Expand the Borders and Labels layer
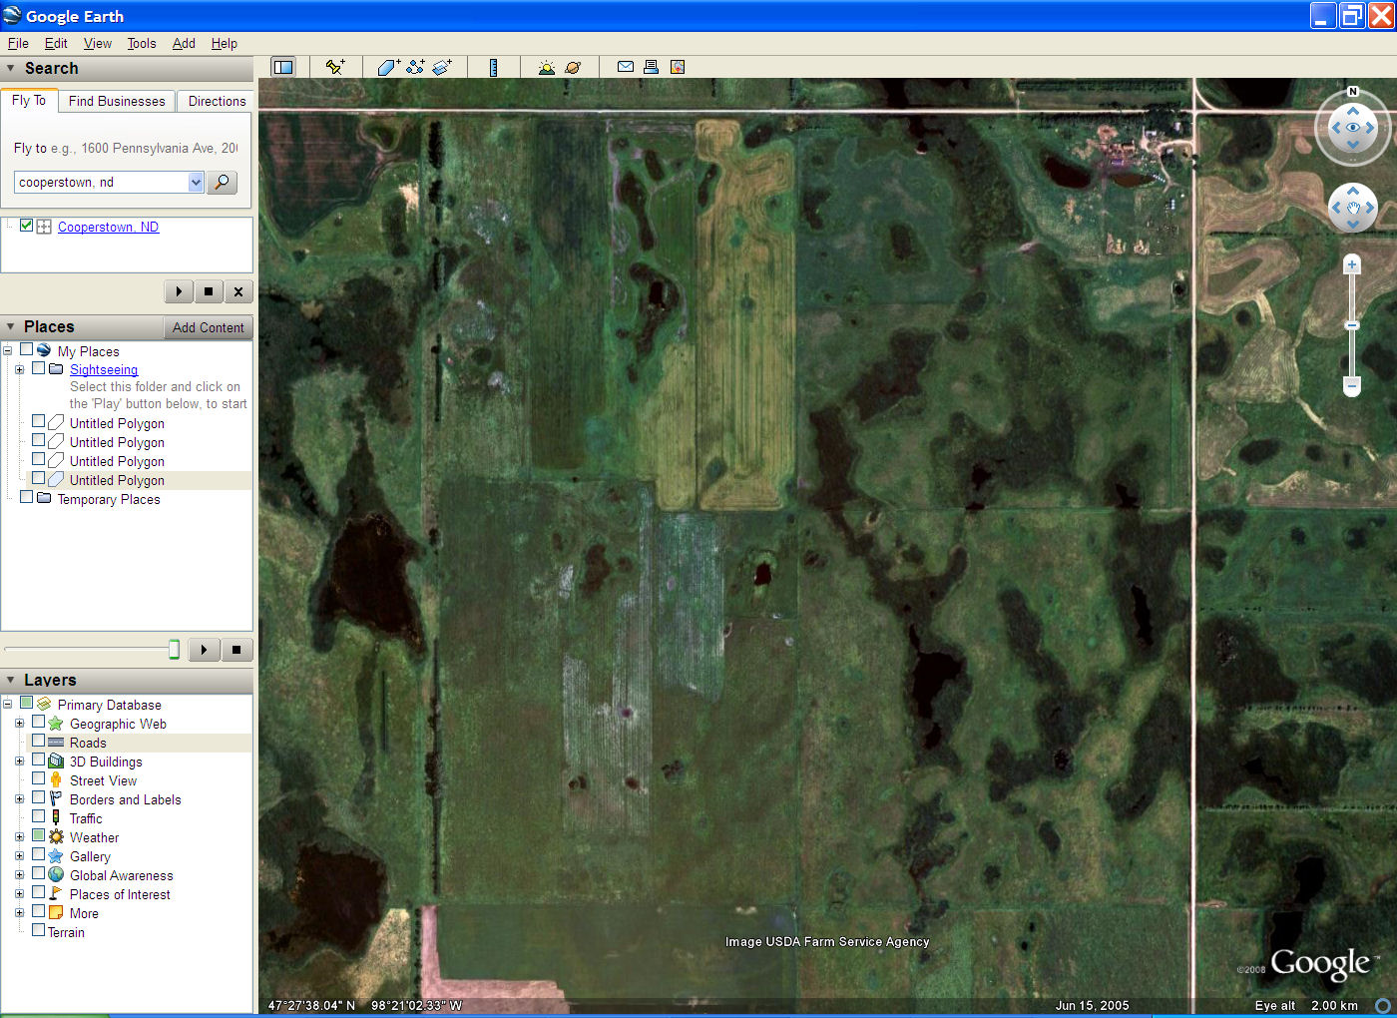 click(x=19, y=798)
